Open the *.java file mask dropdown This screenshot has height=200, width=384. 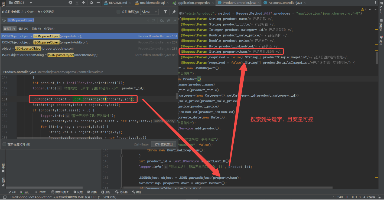(156, 12)
